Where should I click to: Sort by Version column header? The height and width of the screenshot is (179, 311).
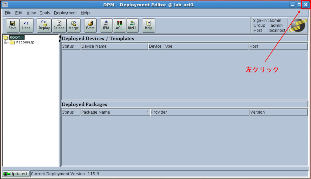(x=279, y=112)
